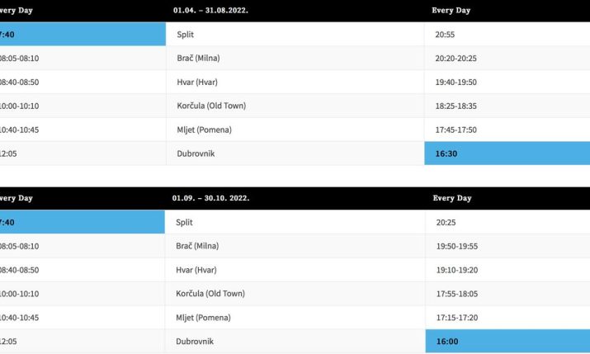590x354 pixels.
Task: Select Split in the April–August table
Action: click(185, 35)
